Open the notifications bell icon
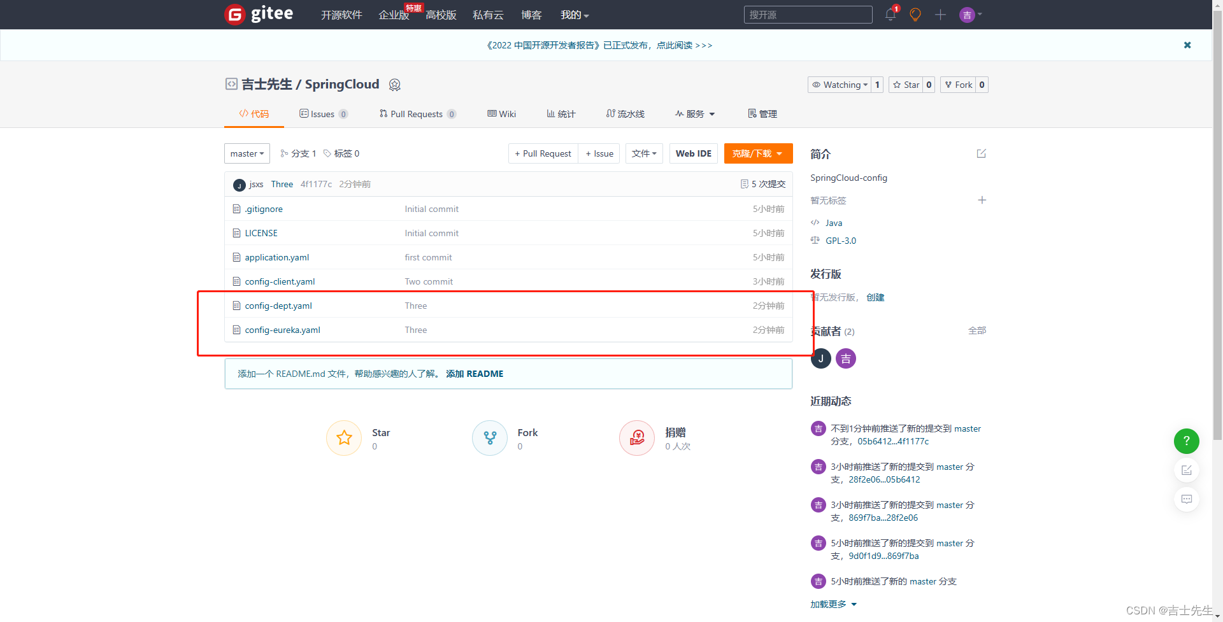The width and height of the screenshot is (1223, 622). coord(890,14)
